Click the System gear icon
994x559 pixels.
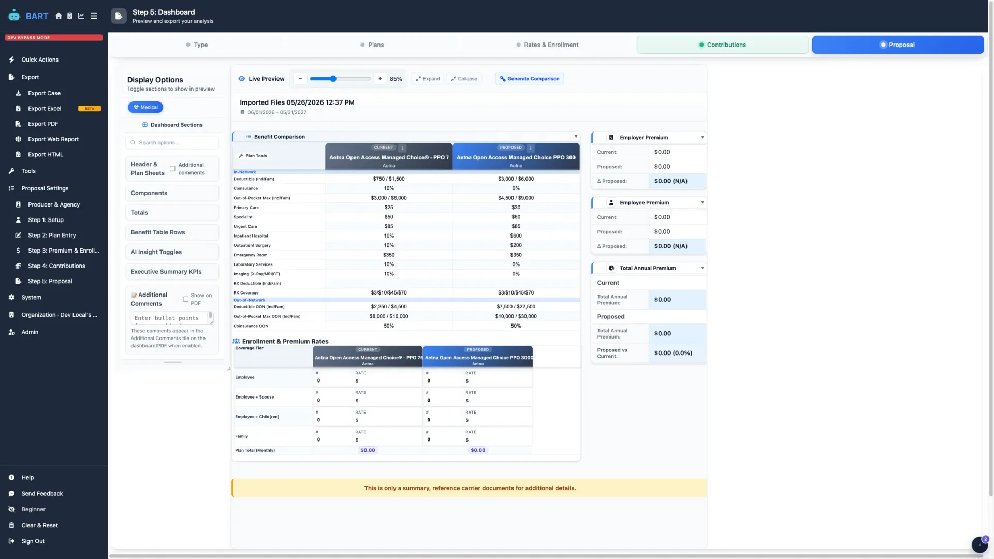pyautogui.click(x=11, y=298)
